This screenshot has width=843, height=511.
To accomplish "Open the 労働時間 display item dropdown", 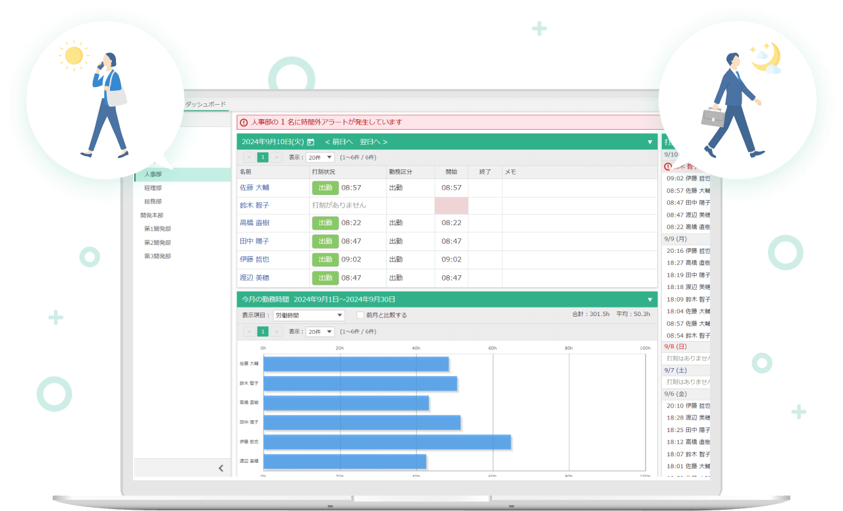I will point(308,315).
